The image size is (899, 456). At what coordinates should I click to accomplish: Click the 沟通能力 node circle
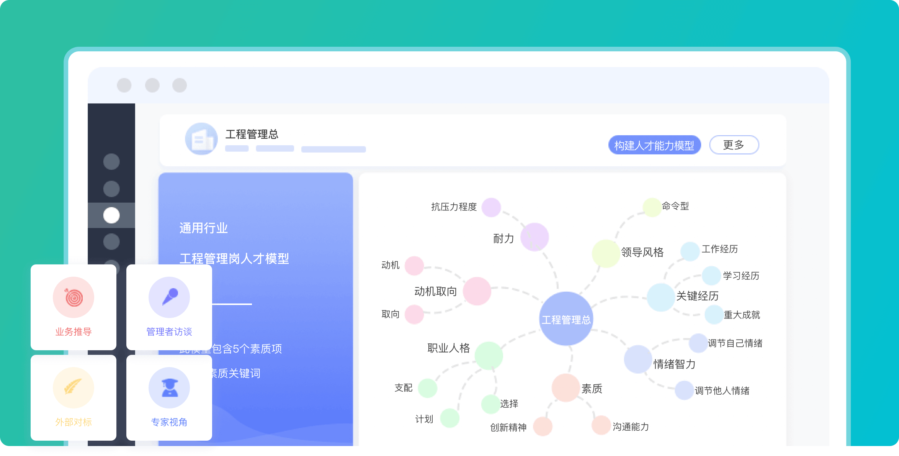[601, 425]
